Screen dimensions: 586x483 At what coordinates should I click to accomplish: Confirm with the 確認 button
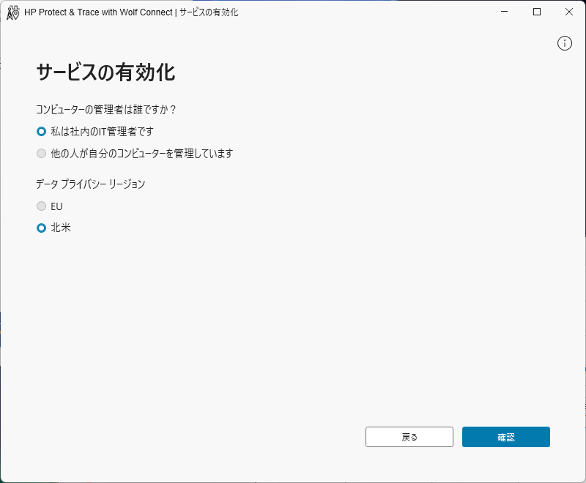click(x=506, y=437)
